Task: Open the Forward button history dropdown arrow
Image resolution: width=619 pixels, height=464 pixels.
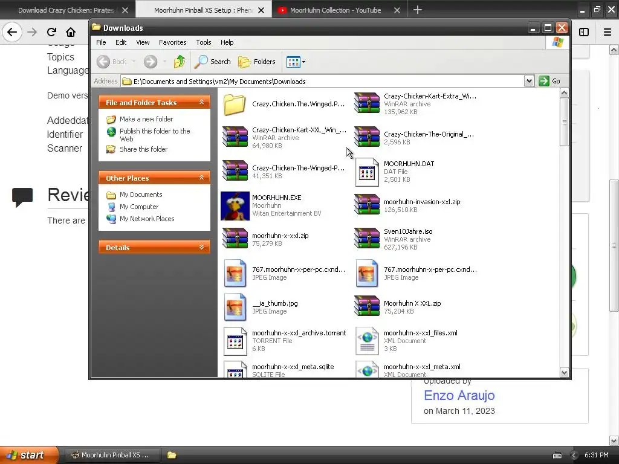Action: [164, 62]
